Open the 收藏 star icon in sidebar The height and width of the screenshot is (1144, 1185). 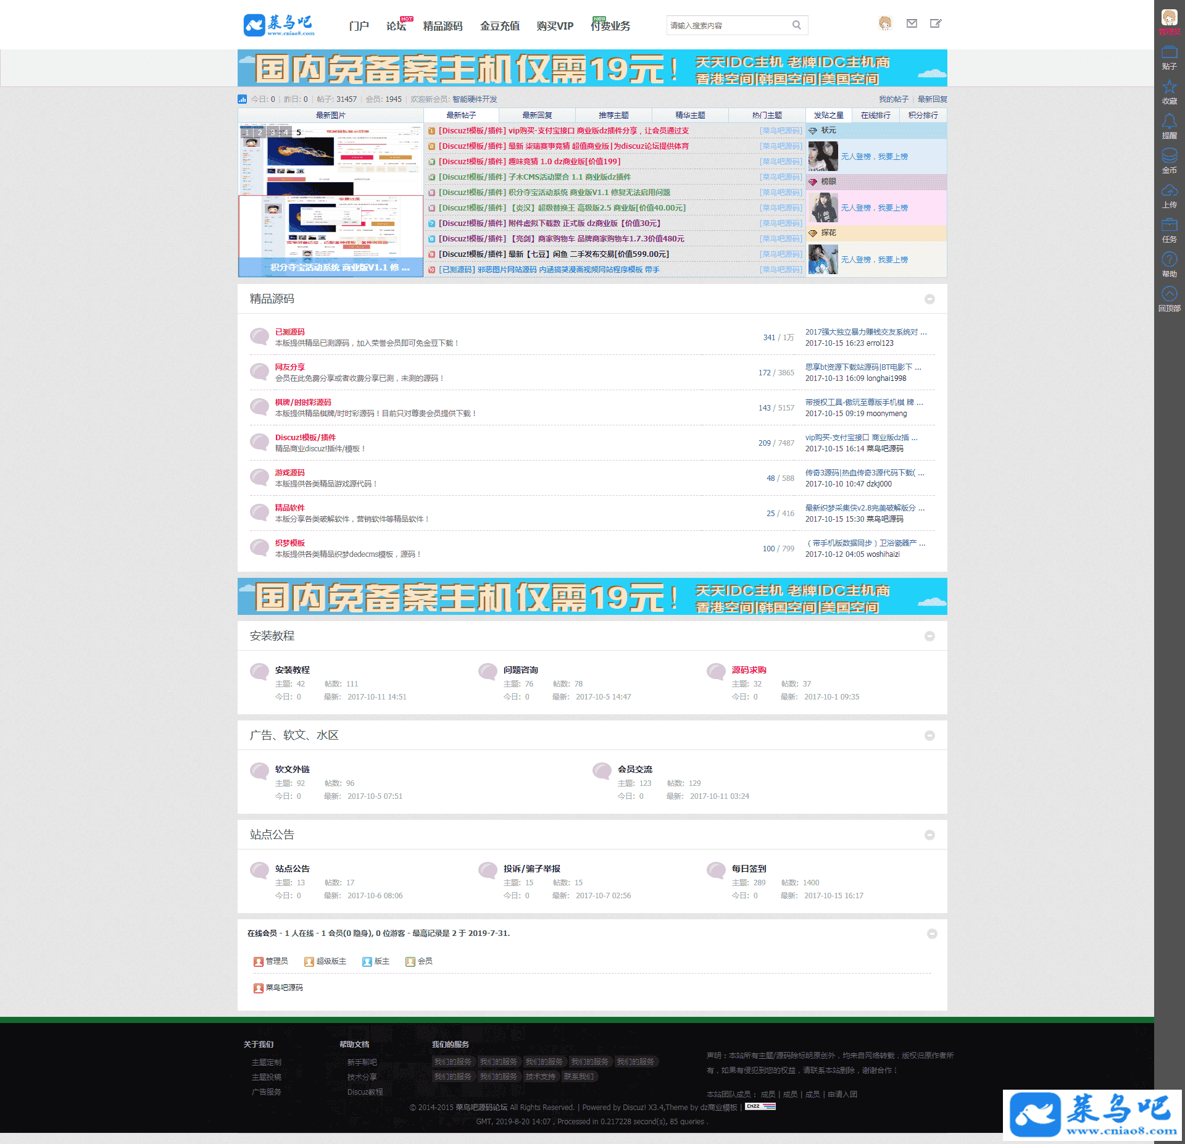pyautogui.click(x=1169, y=88)
